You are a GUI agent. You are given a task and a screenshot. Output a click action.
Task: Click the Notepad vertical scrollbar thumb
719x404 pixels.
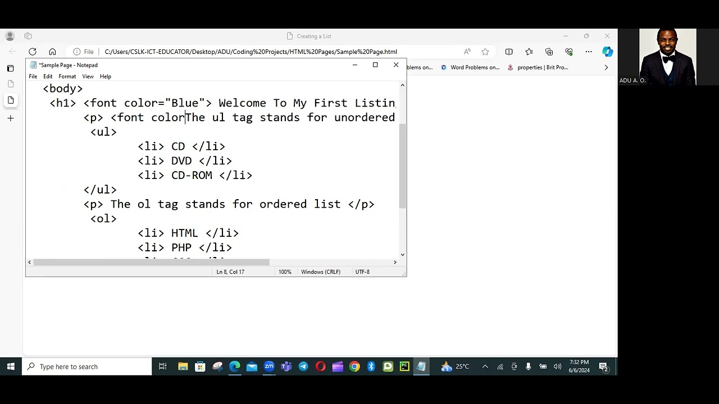402,166
